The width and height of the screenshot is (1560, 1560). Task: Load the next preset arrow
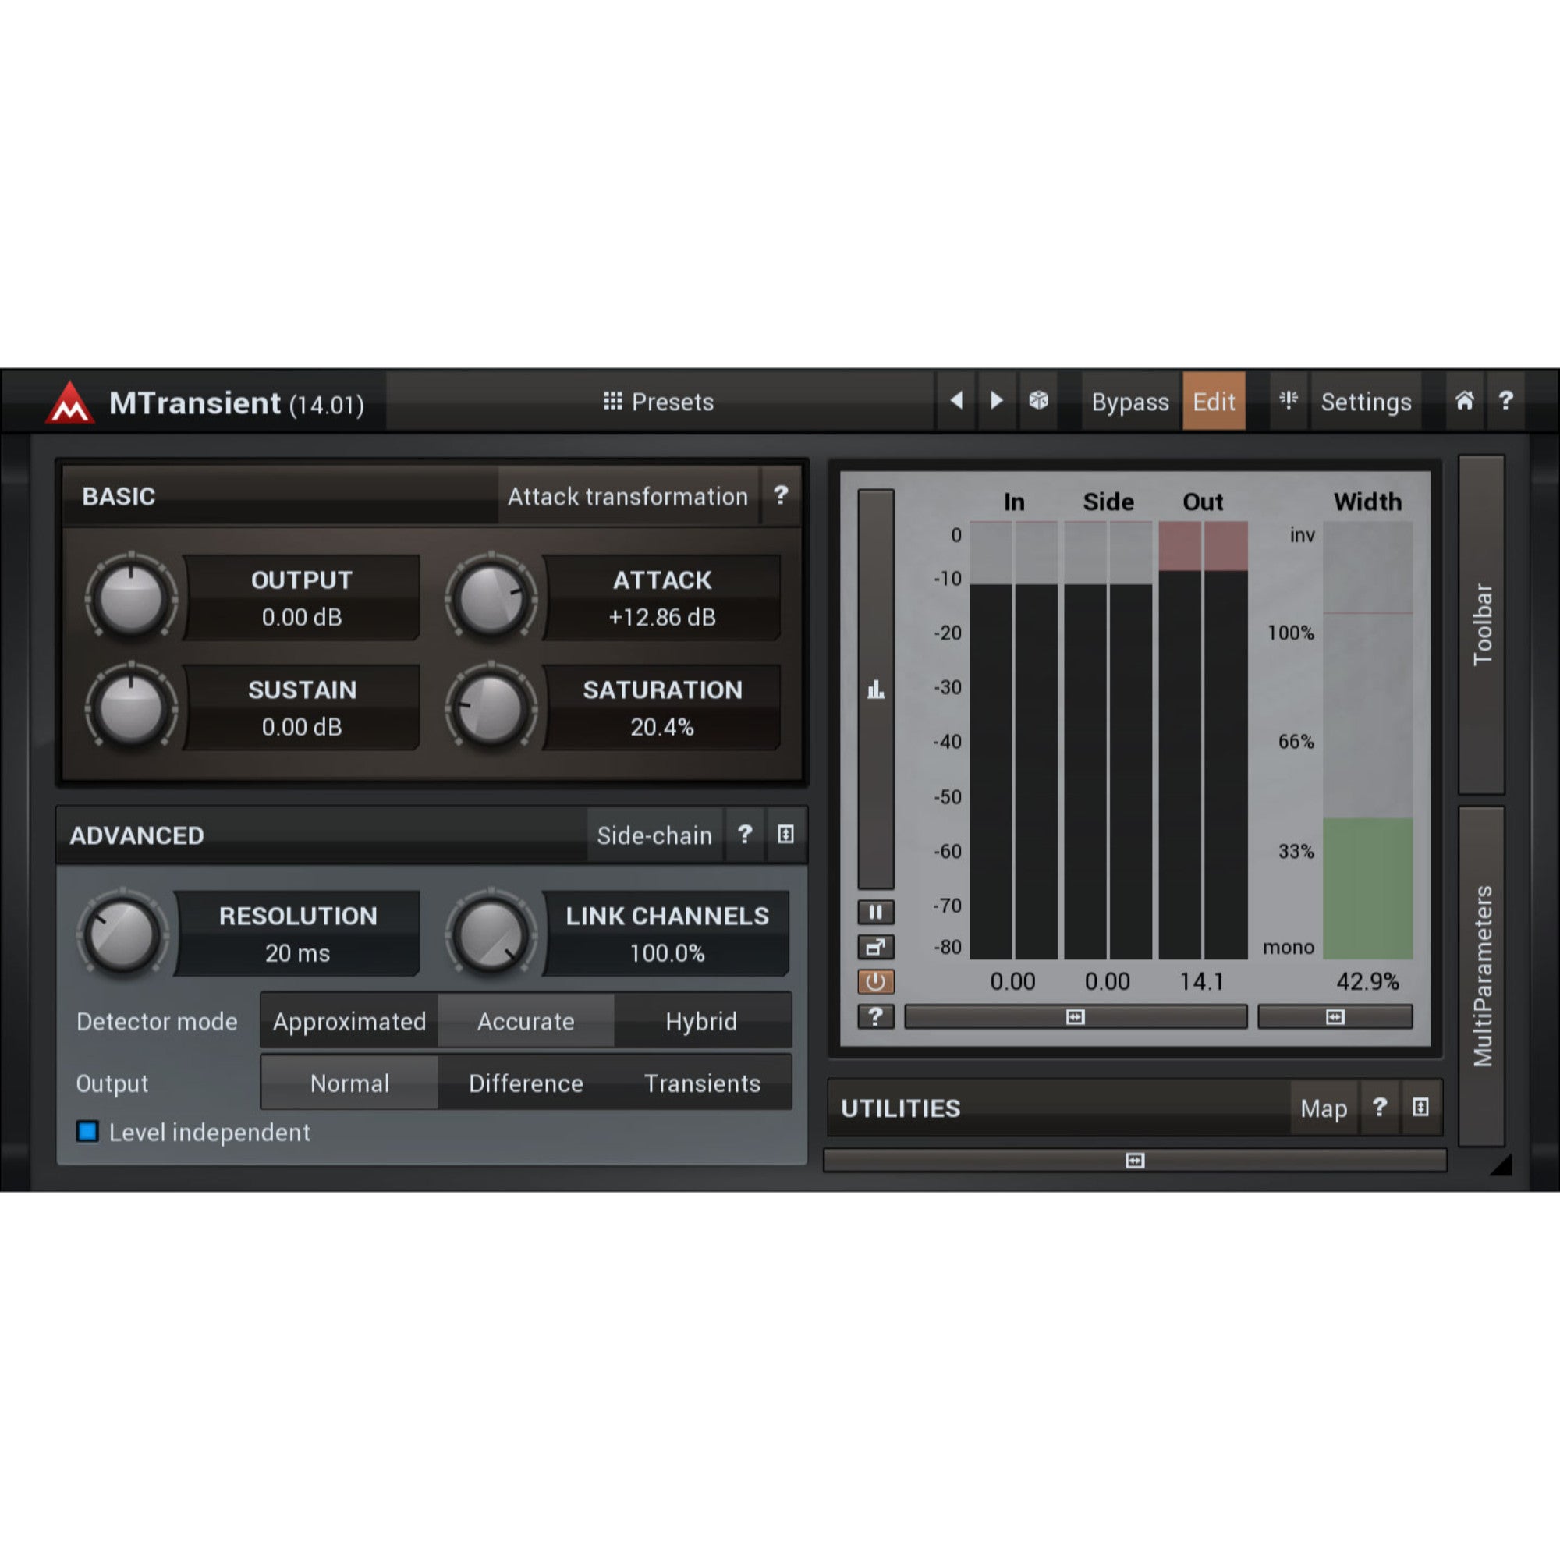[997, 400]
